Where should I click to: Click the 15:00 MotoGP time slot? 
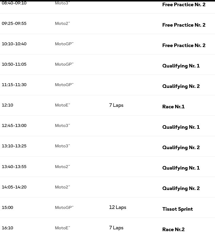click(x=7, y=207)
